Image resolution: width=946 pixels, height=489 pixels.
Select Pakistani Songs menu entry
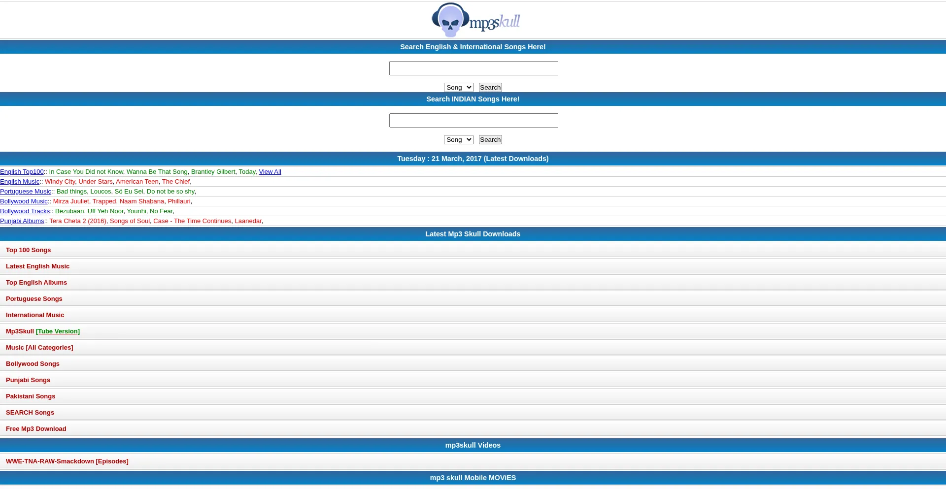point(31,396)
